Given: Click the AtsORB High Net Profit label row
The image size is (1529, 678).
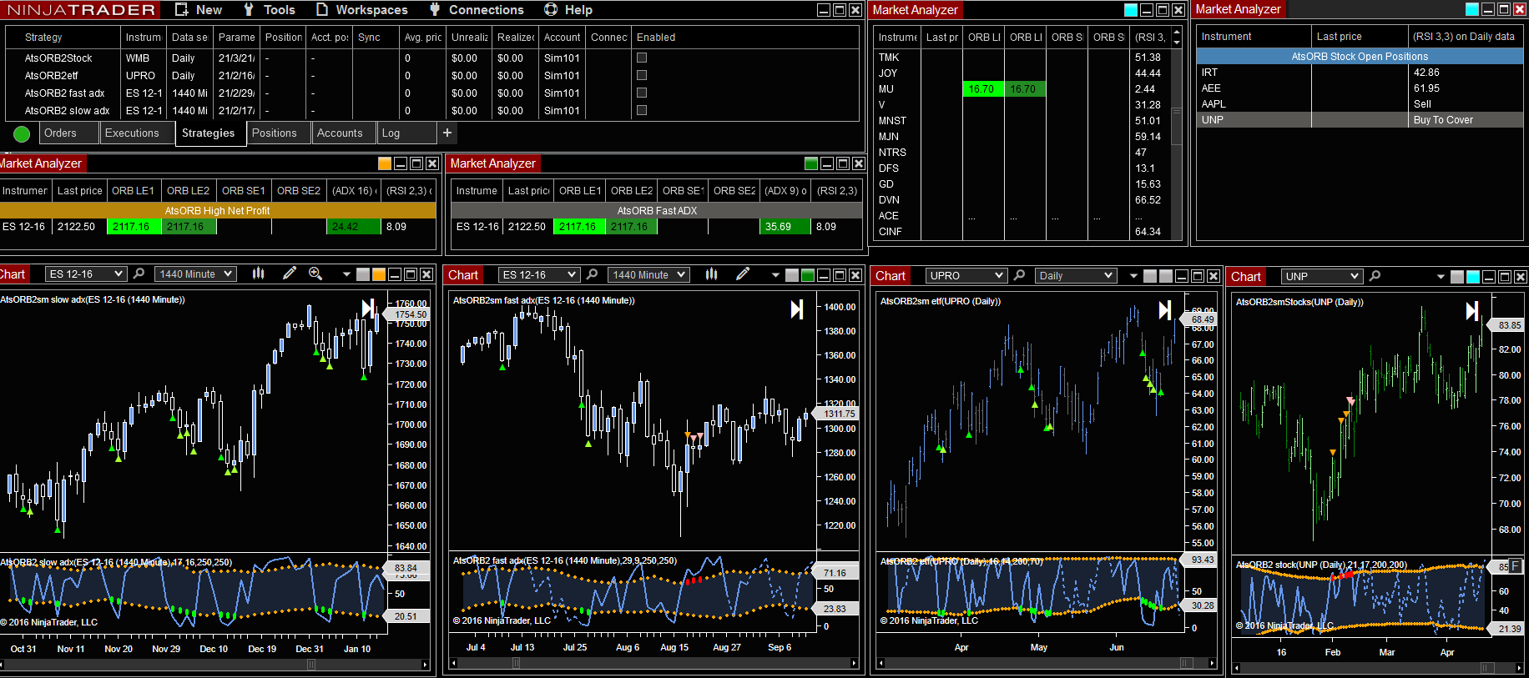Looking at the screenshot, I should click(217, 211).
